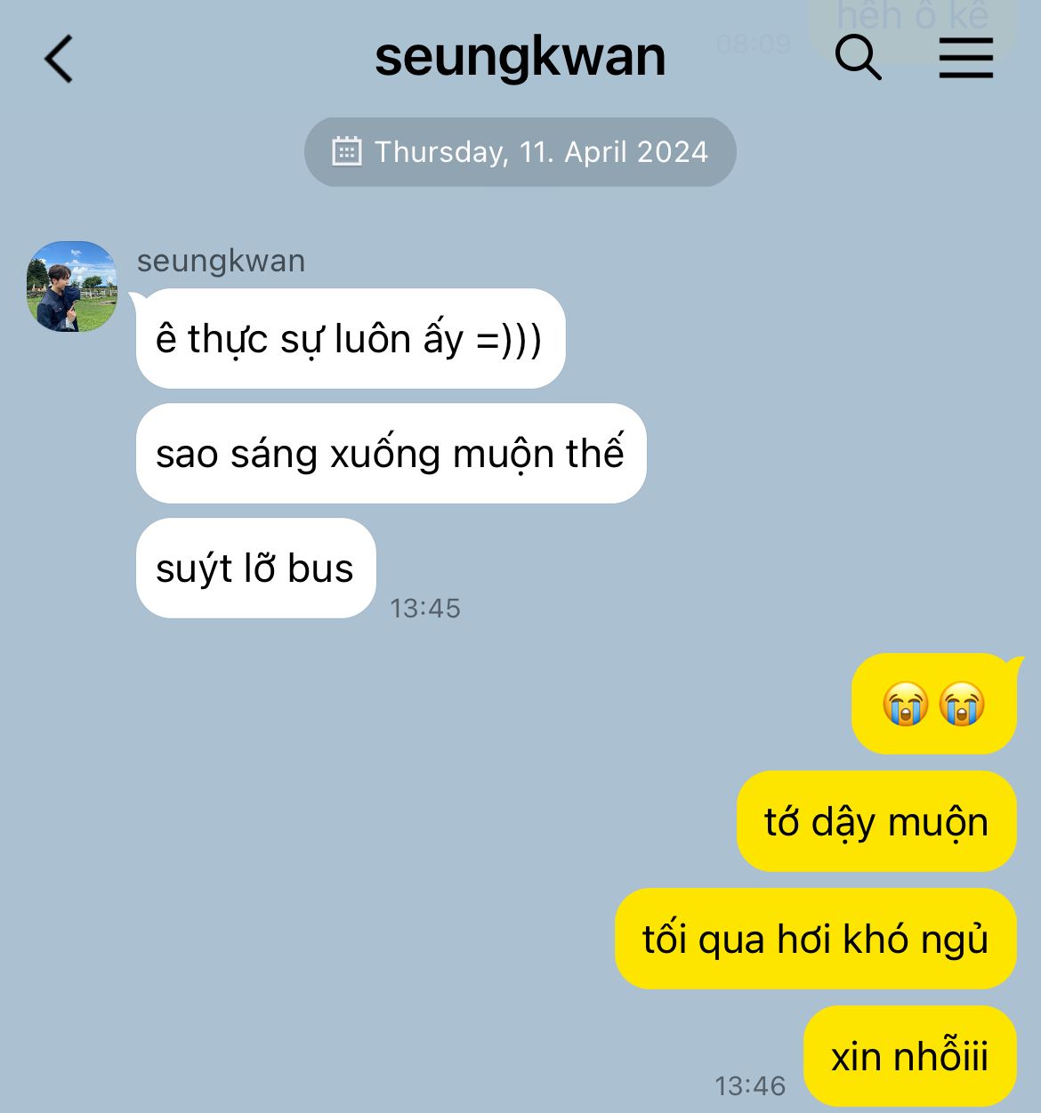Tap the 13:45 timestamp
Image resolution: width=1041 pixels, height=1113 pixels.
(425, 609)
